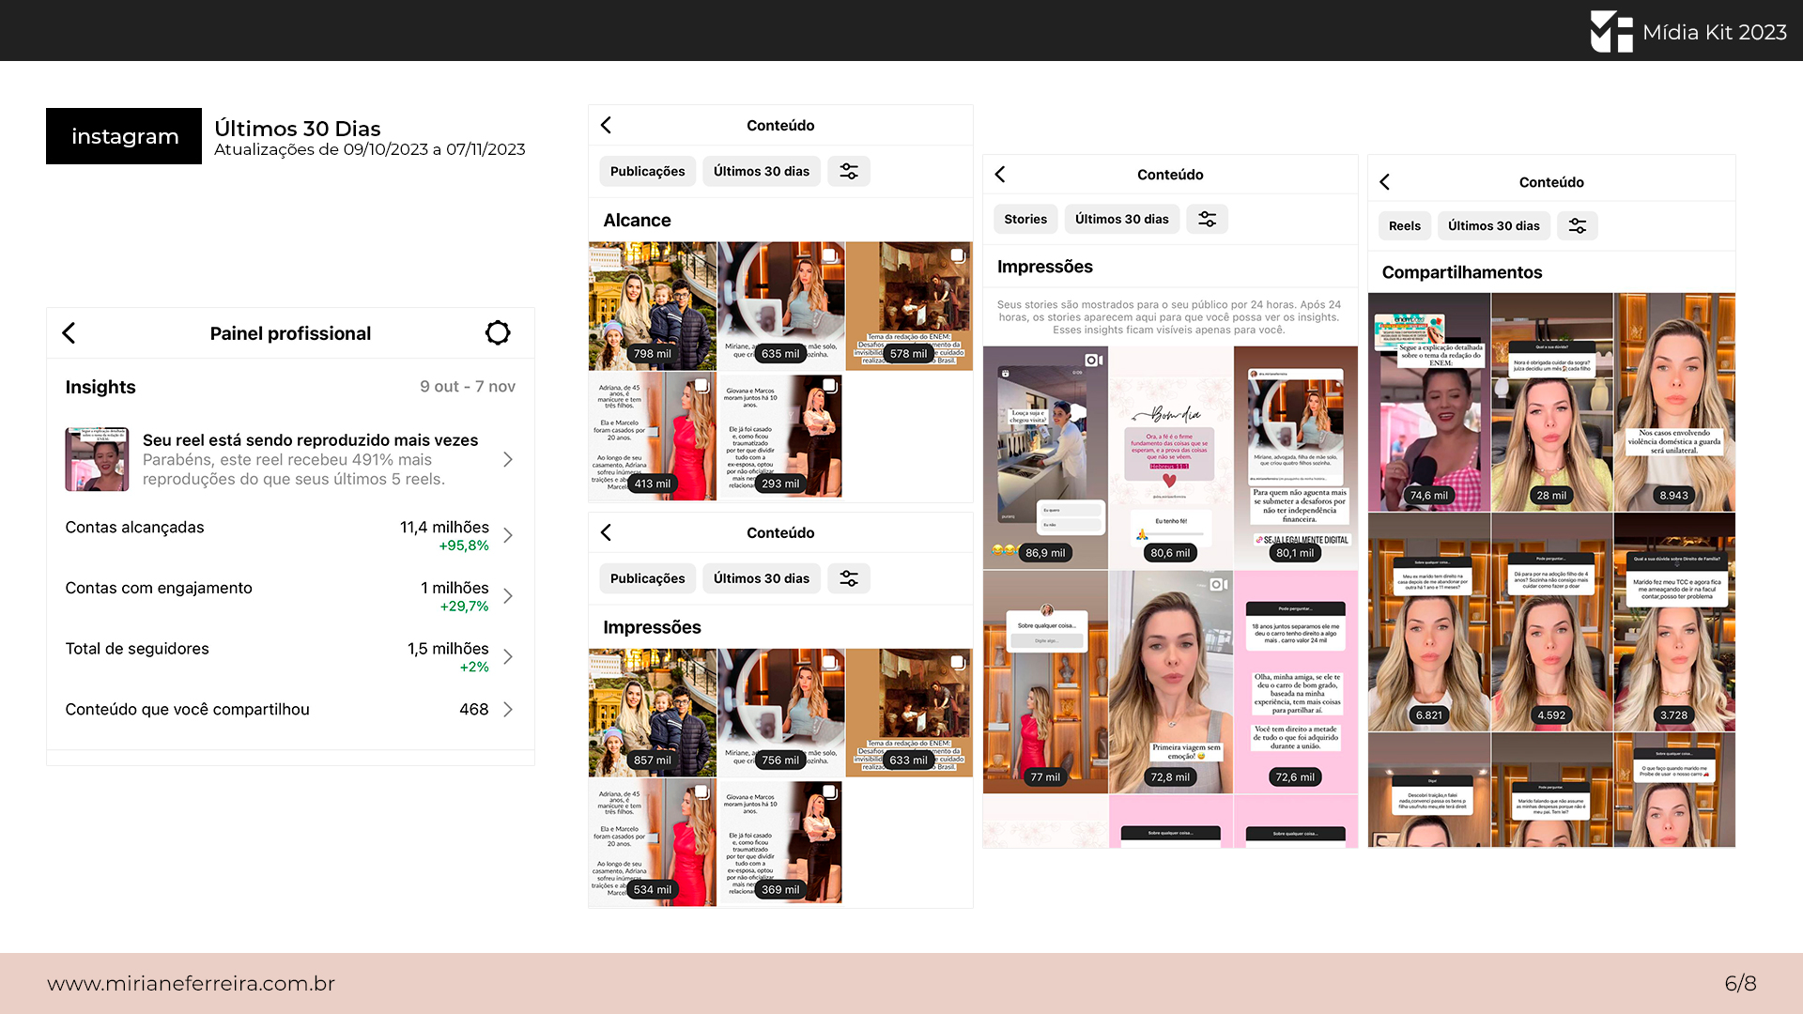Click back arrow in Publicações Impressões panel

pyautogui.click(x=606, y=532)
